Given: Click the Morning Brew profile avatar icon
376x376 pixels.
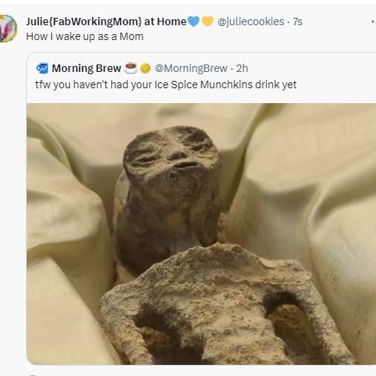Looking at the screenshot, I should click(42, 68).
